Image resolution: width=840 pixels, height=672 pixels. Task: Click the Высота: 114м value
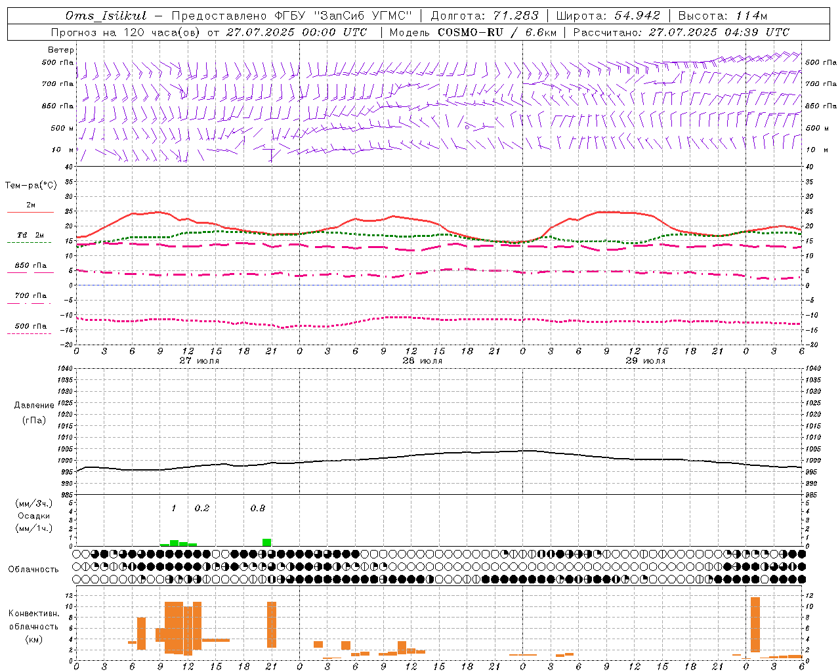tap(723, 16)
